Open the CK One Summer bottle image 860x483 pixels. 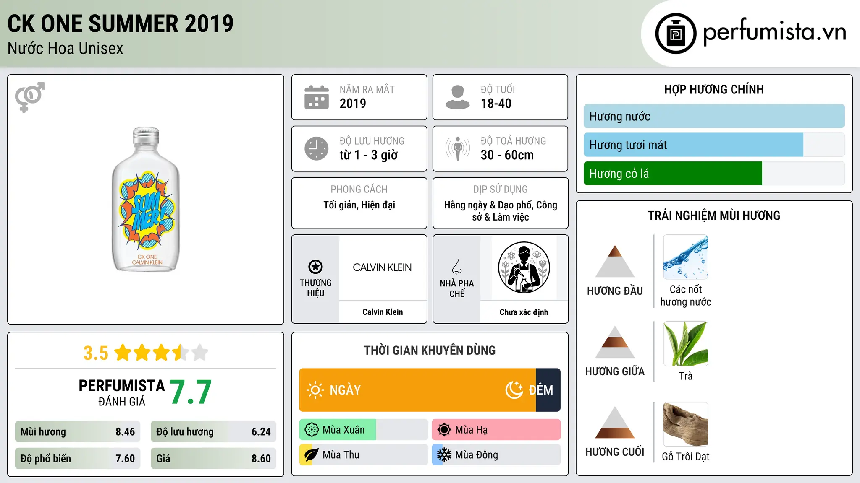coord(146,200)
